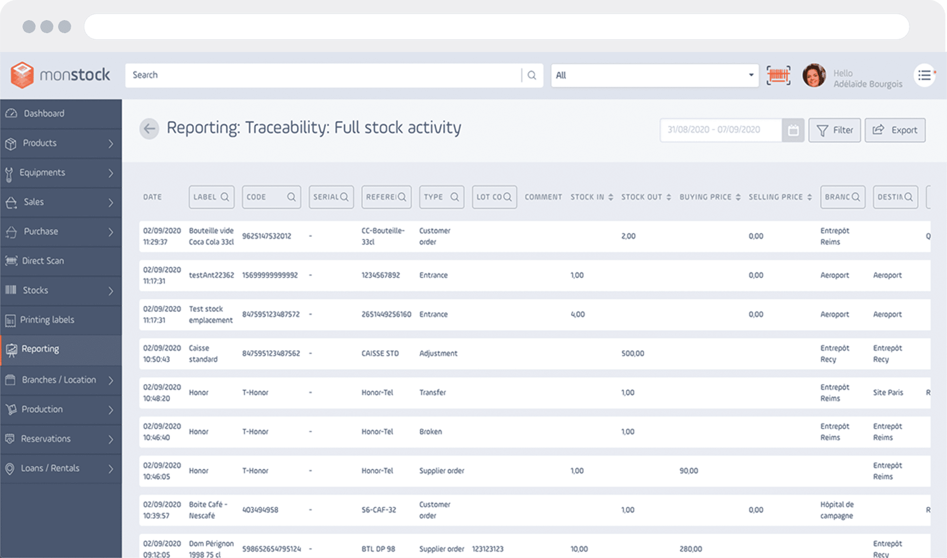Open Printing labels from the sidebar icon
Image resolution: width=947 pixels, height=558 pixels.
click(11, 319)
